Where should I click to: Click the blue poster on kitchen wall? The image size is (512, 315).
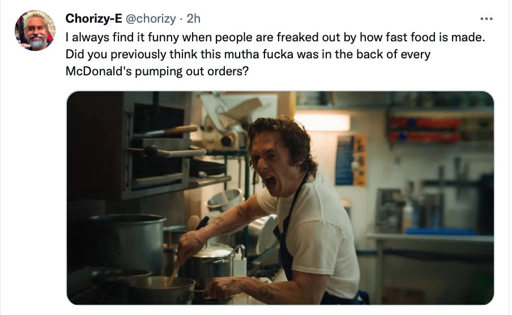(x=344, y=160)
